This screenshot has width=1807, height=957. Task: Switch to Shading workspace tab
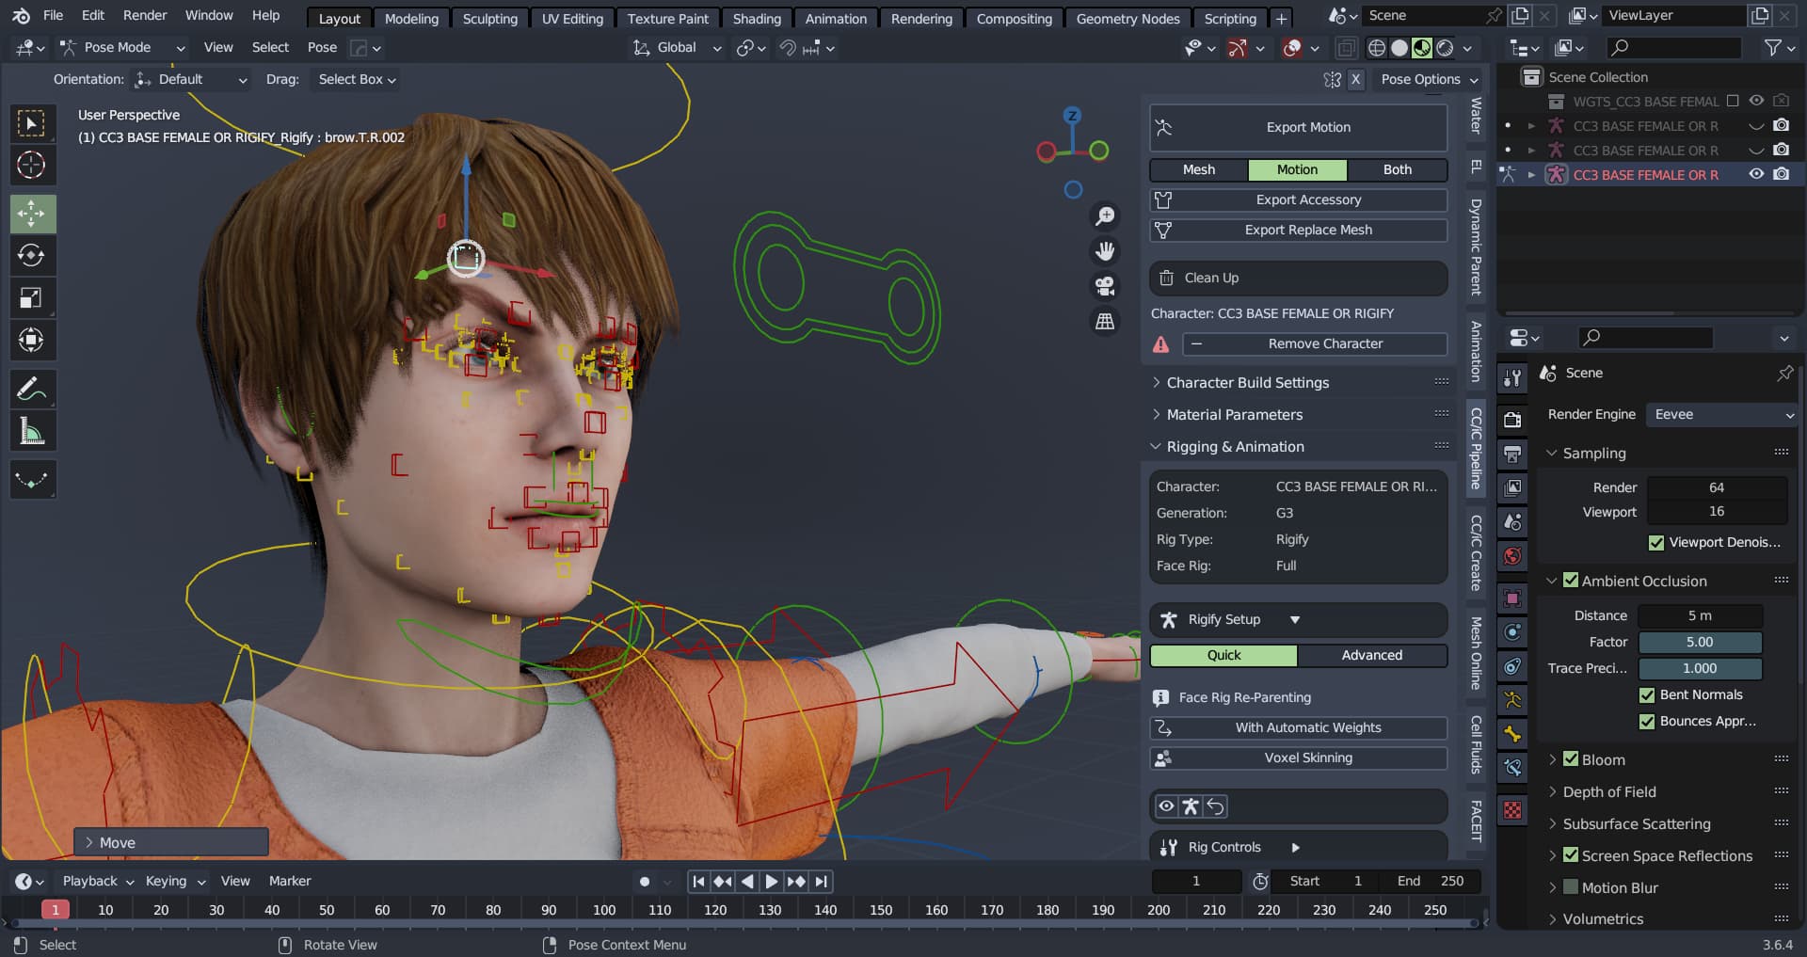[x=757, y=19]
